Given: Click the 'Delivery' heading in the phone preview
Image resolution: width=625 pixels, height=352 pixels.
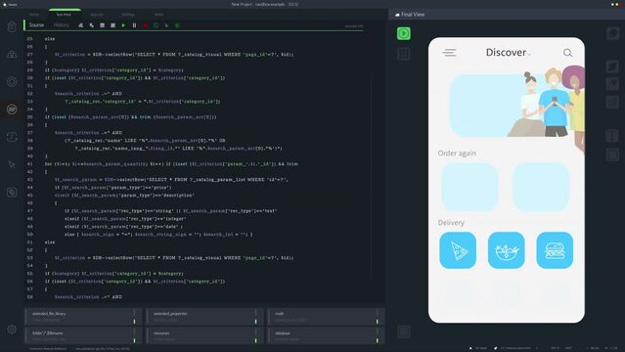Looking at the screenshot, I should click(x=451, y=222).
